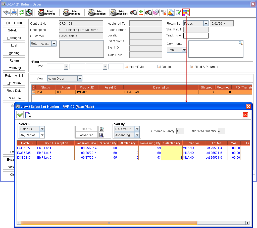Image resolution: width=257 pixels, height=228 pixels.
Task: Click the Print Exception toolbar icon
Action: pyautogui.click(x=97, y=12)
